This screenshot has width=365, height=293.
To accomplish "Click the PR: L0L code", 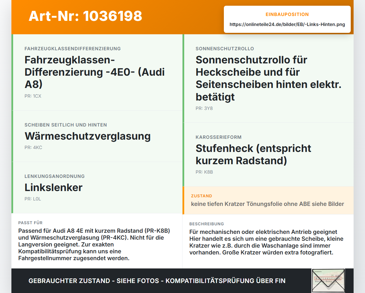I will click(33, 199).
